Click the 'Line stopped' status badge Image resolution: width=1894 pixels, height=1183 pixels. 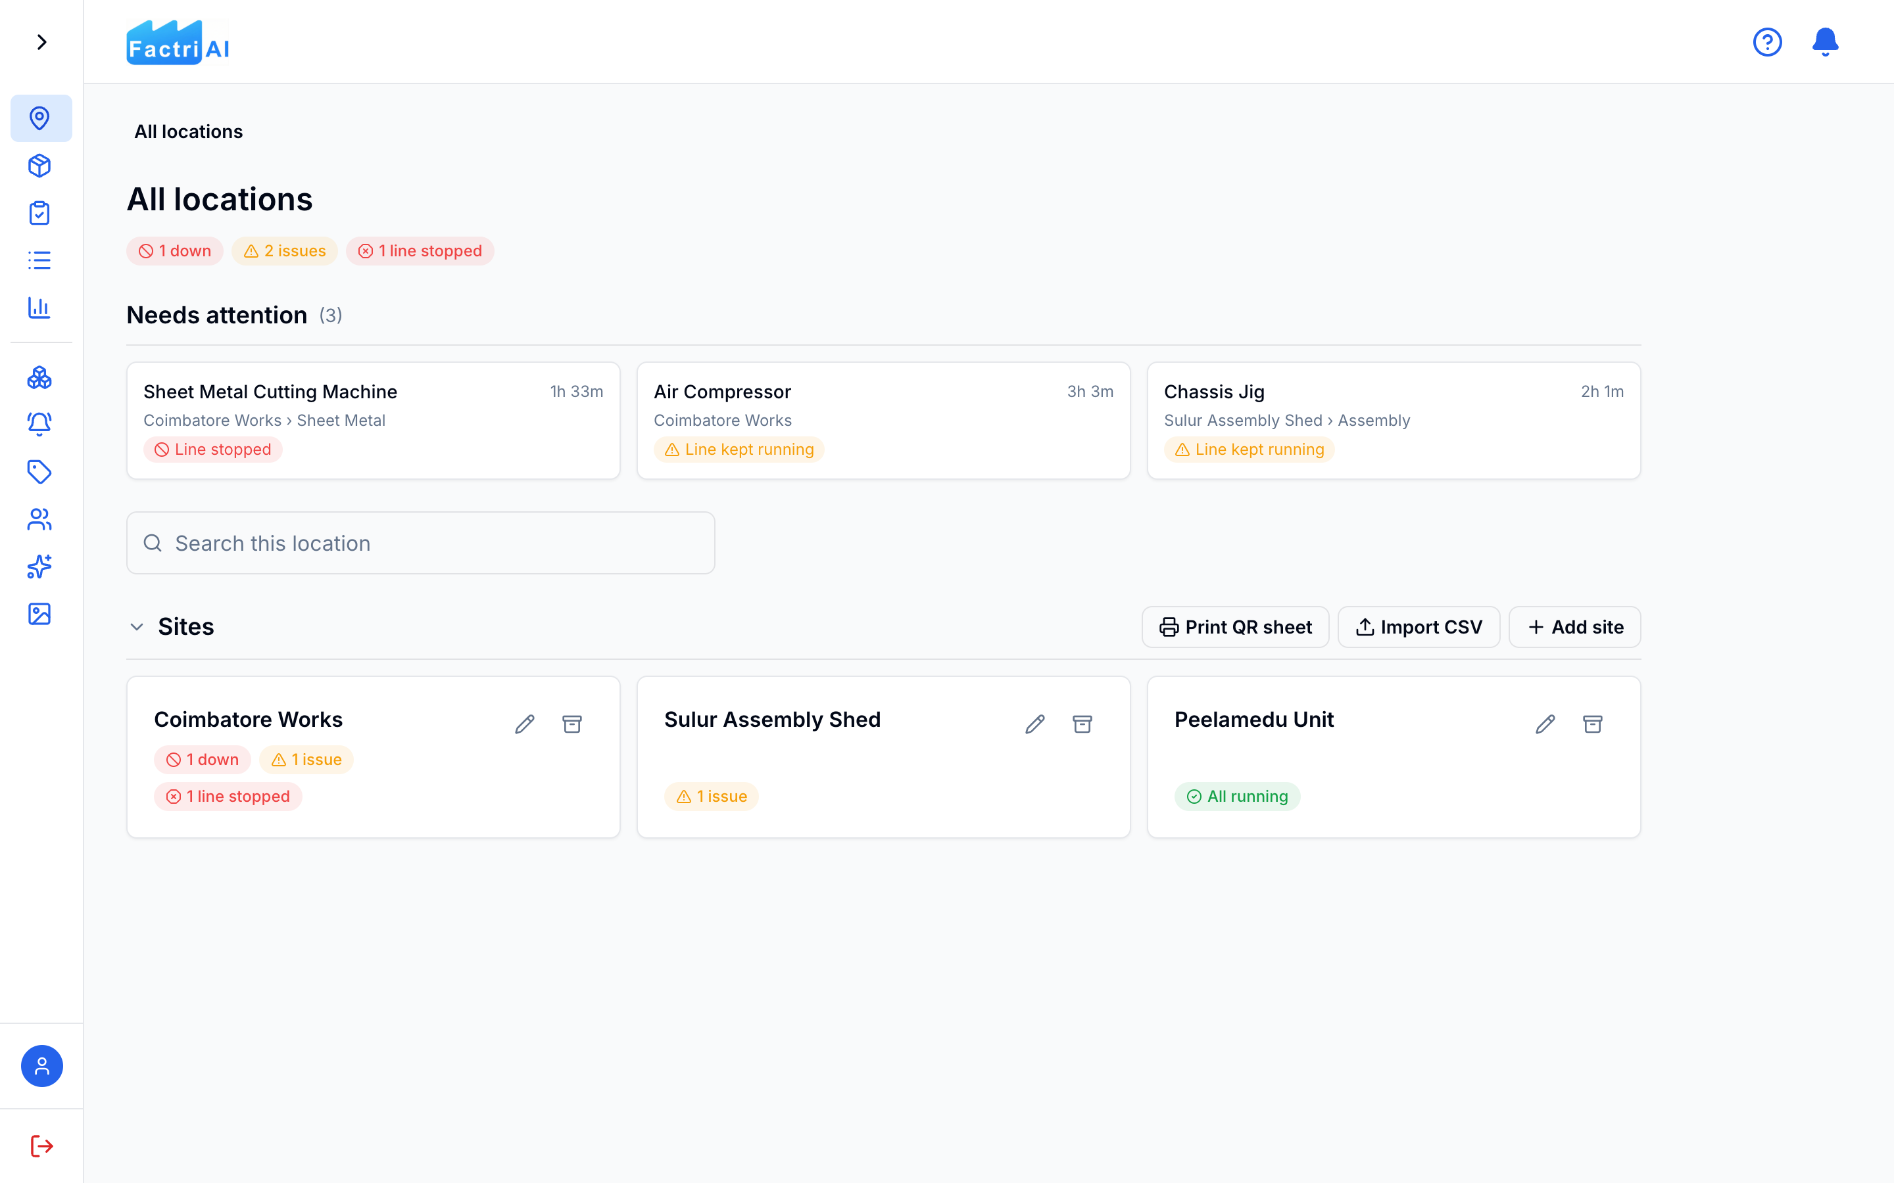coord(213,450)
